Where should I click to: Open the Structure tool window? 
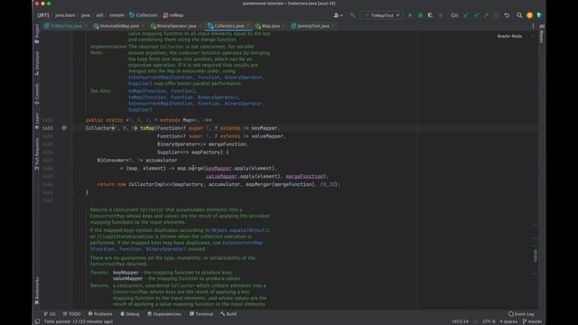[x=37, y=63]
